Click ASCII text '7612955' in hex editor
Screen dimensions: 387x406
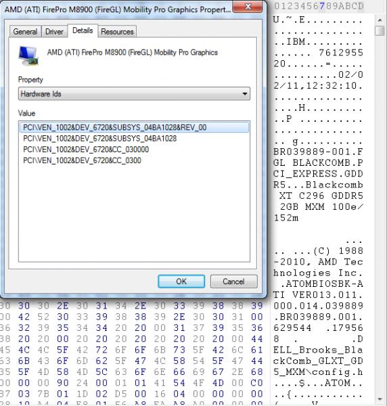[341, 53]
